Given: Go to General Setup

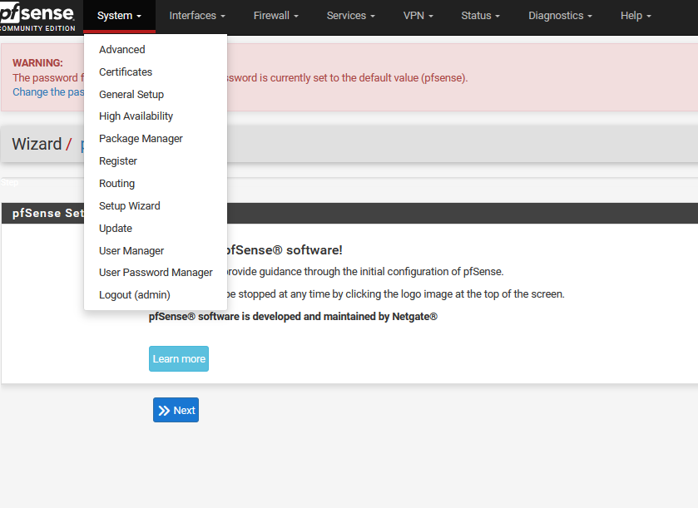Looking at the screenshot, I should 131,95.
